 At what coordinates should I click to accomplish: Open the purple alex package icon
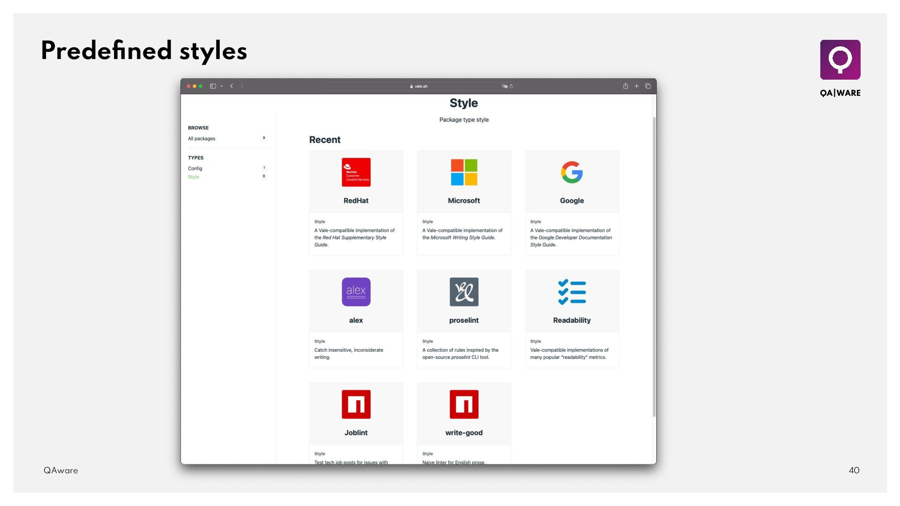[356, 292]
